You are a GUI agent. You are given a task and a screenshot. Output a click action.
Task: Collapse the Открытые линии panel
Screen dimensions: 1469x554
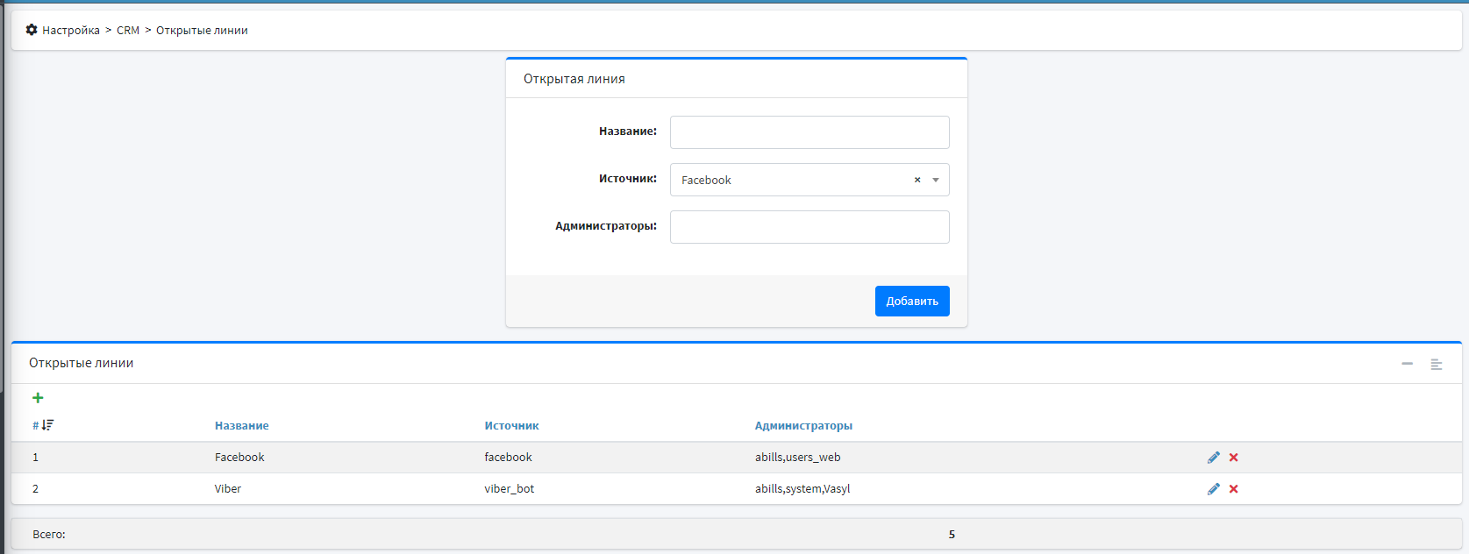coord(1407,364)
